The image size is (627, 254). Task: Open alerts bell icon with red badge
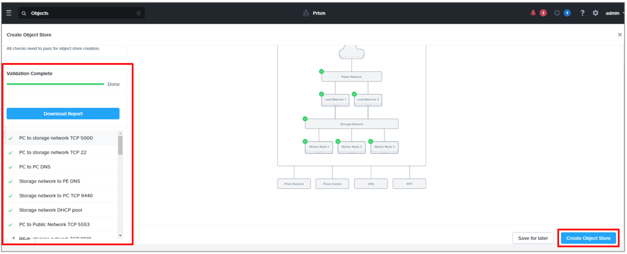533,13
